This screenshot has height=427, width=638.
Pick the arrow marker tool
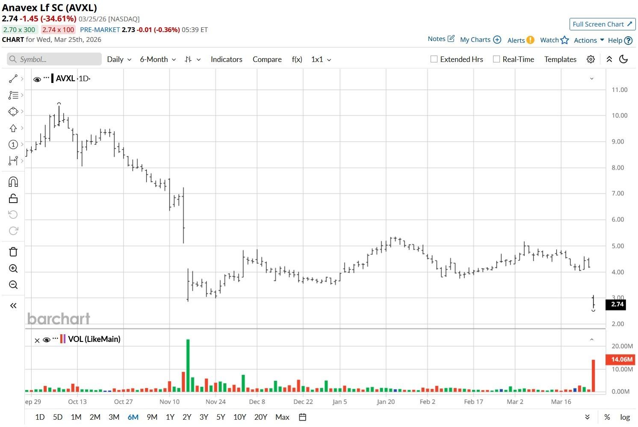click(13, 128)
